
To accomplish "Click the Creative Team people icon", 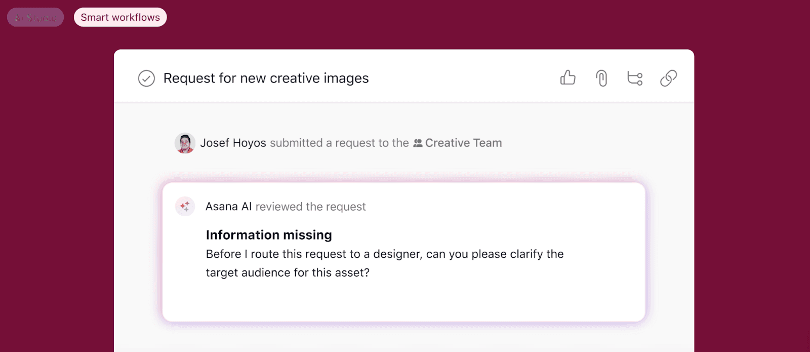I will pyautogui.click(x=418, y=143).
